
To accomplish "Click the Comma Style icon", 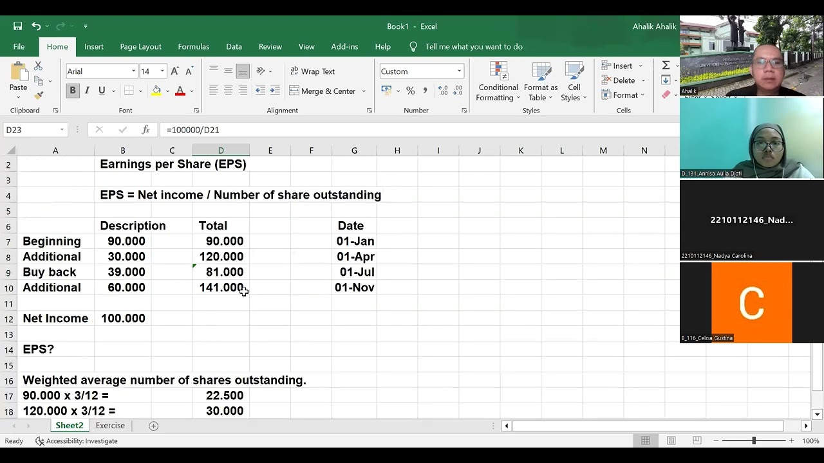I will (425, 91).
